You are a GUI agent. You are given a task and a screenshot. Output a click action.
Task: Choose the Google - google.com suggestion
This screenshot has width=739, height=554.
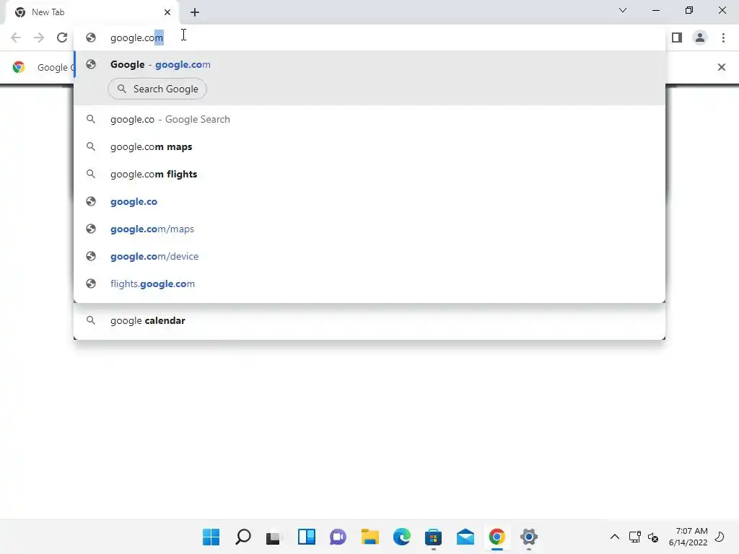click(x=369, y=64)
